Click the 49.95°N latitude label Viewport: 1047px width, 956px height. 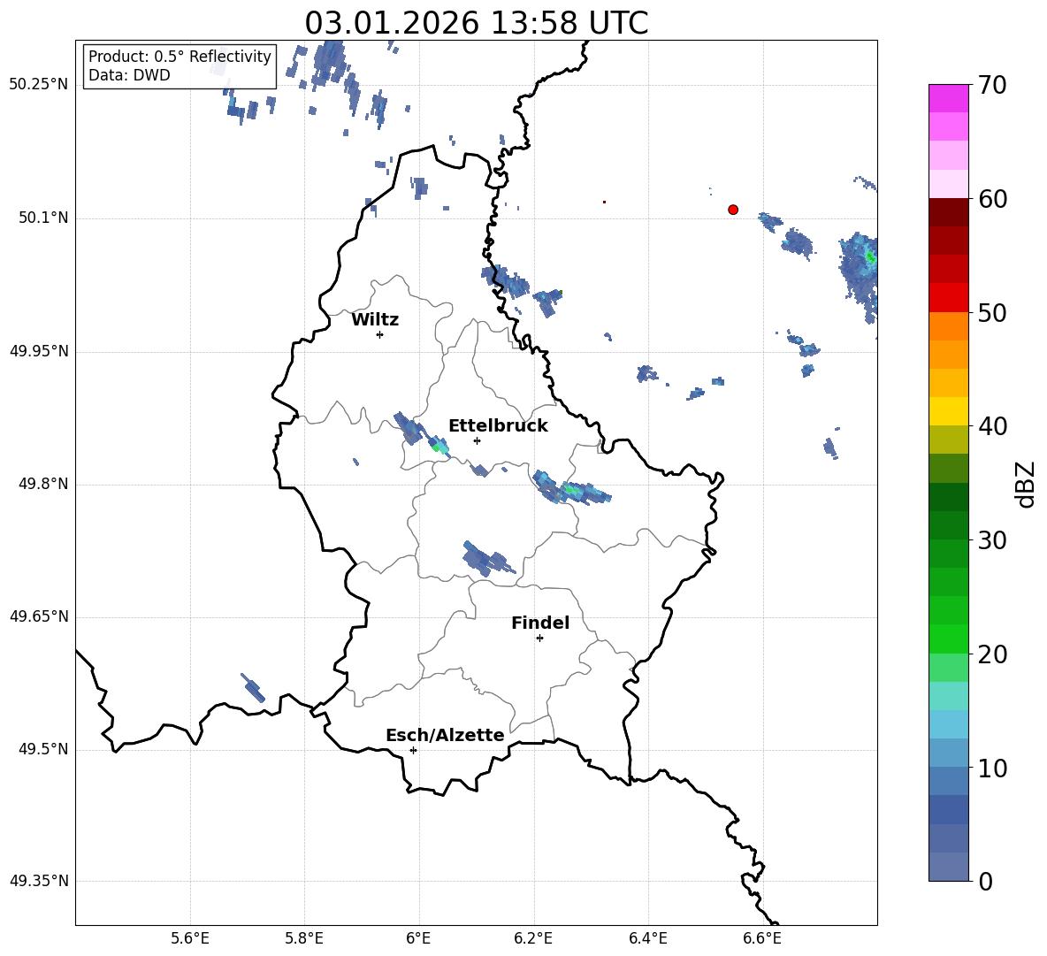coord(39,351)
